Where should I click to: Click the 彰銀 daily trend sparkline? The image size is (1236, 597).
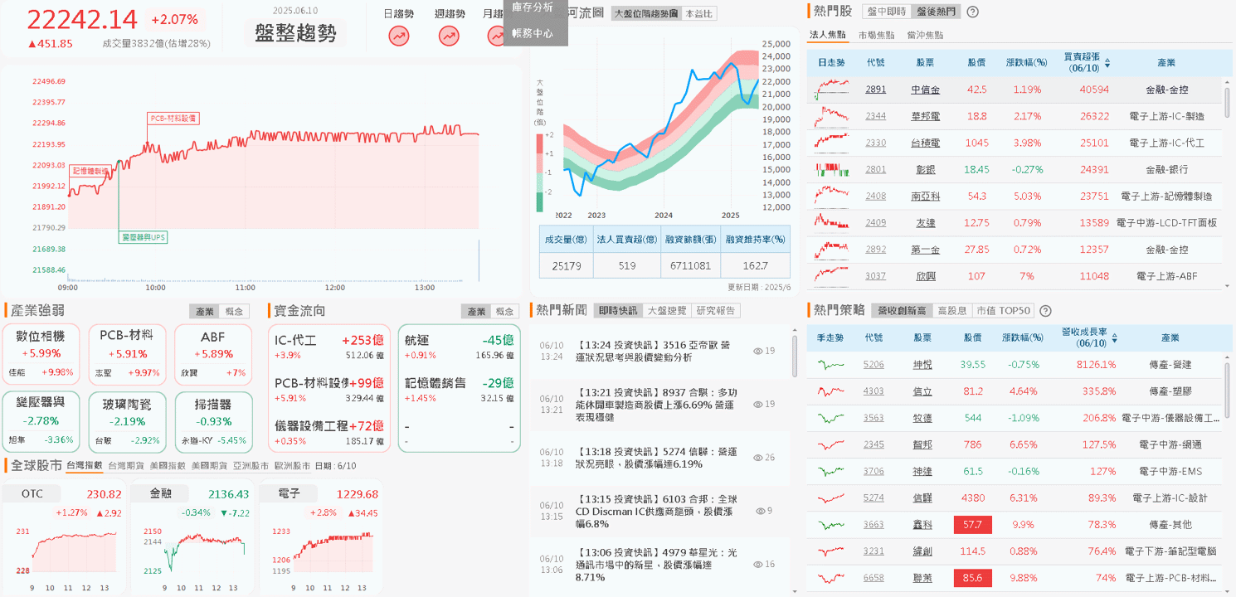pyautogui.click(x=832, y=169)
